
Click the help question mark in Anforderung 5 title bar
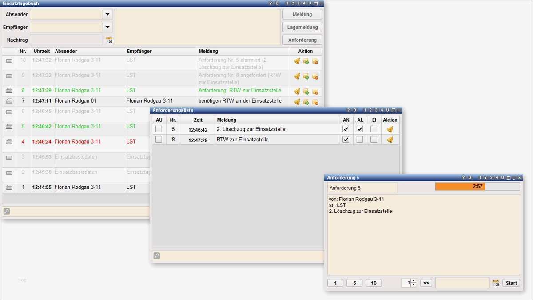[x=463, y=177]
